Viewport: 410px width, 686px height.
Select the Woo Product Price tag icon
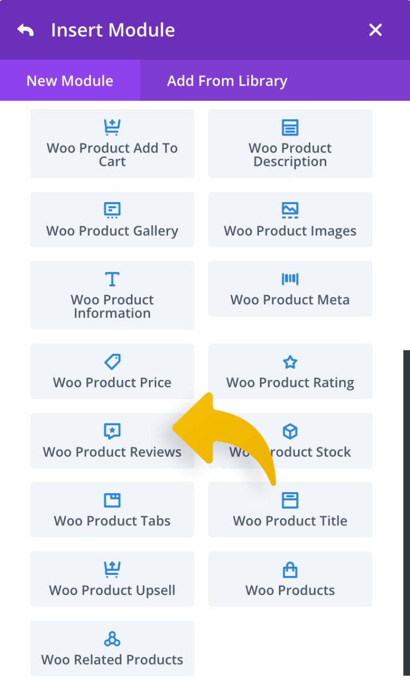pos(112,362)
